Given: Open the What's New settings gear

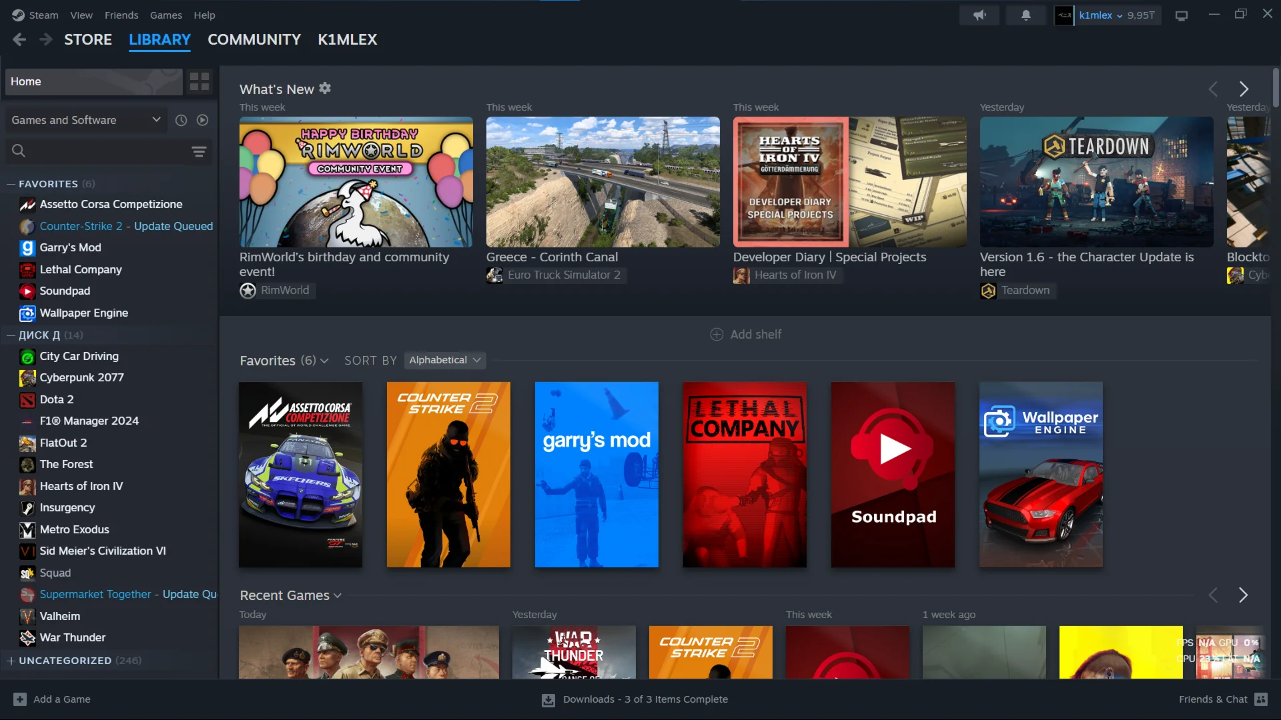Looking at the screenshot, I should [325, 87].
